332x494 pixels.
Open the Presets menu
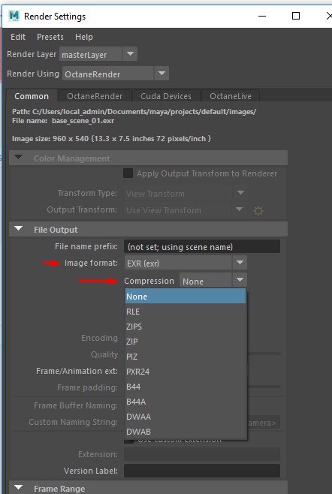click(50, 37)
